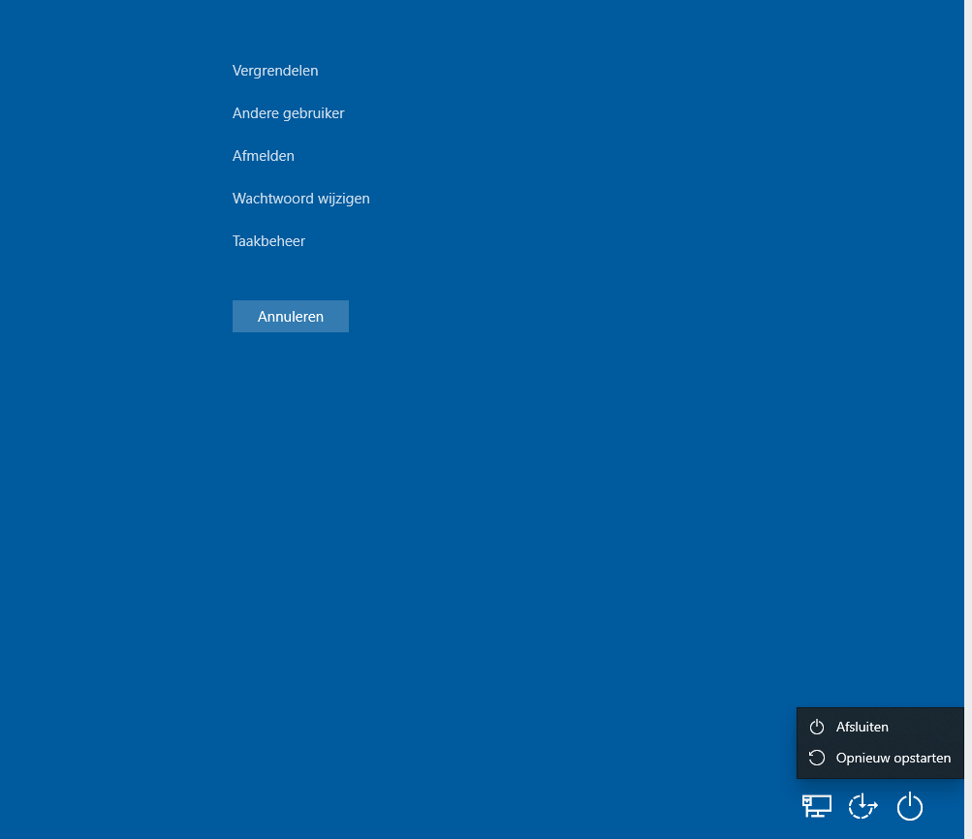
Task: Restart the PC using Opnieuw opstarten
Action: 893,758
